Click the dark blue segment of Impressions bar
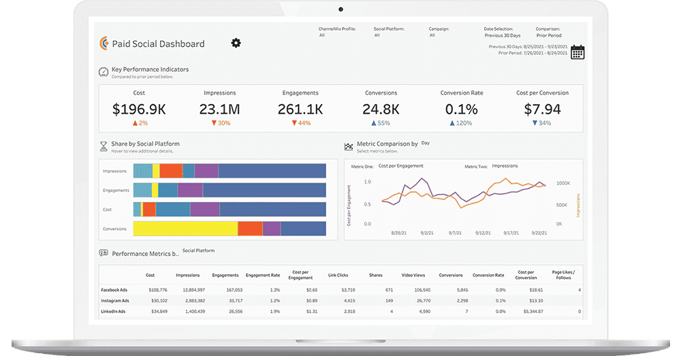Image resolution: width=681 pixels, height=356 pixels. [x=272, y=171]
